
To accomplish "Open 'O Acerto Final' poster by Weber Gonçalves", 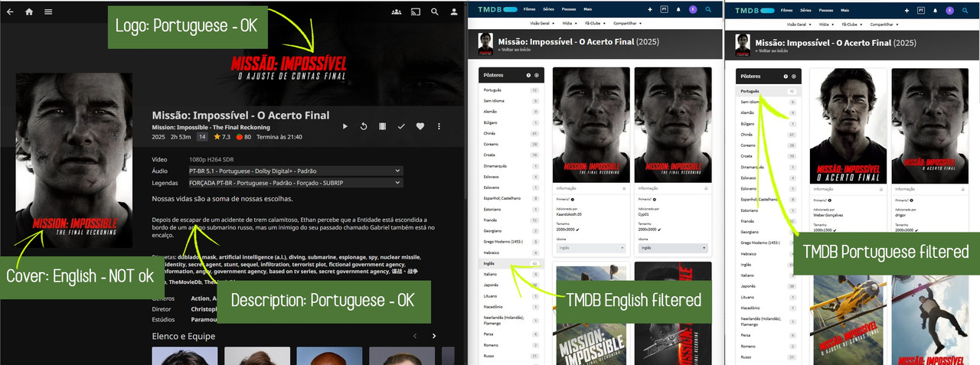I will (x=848, y=125).
